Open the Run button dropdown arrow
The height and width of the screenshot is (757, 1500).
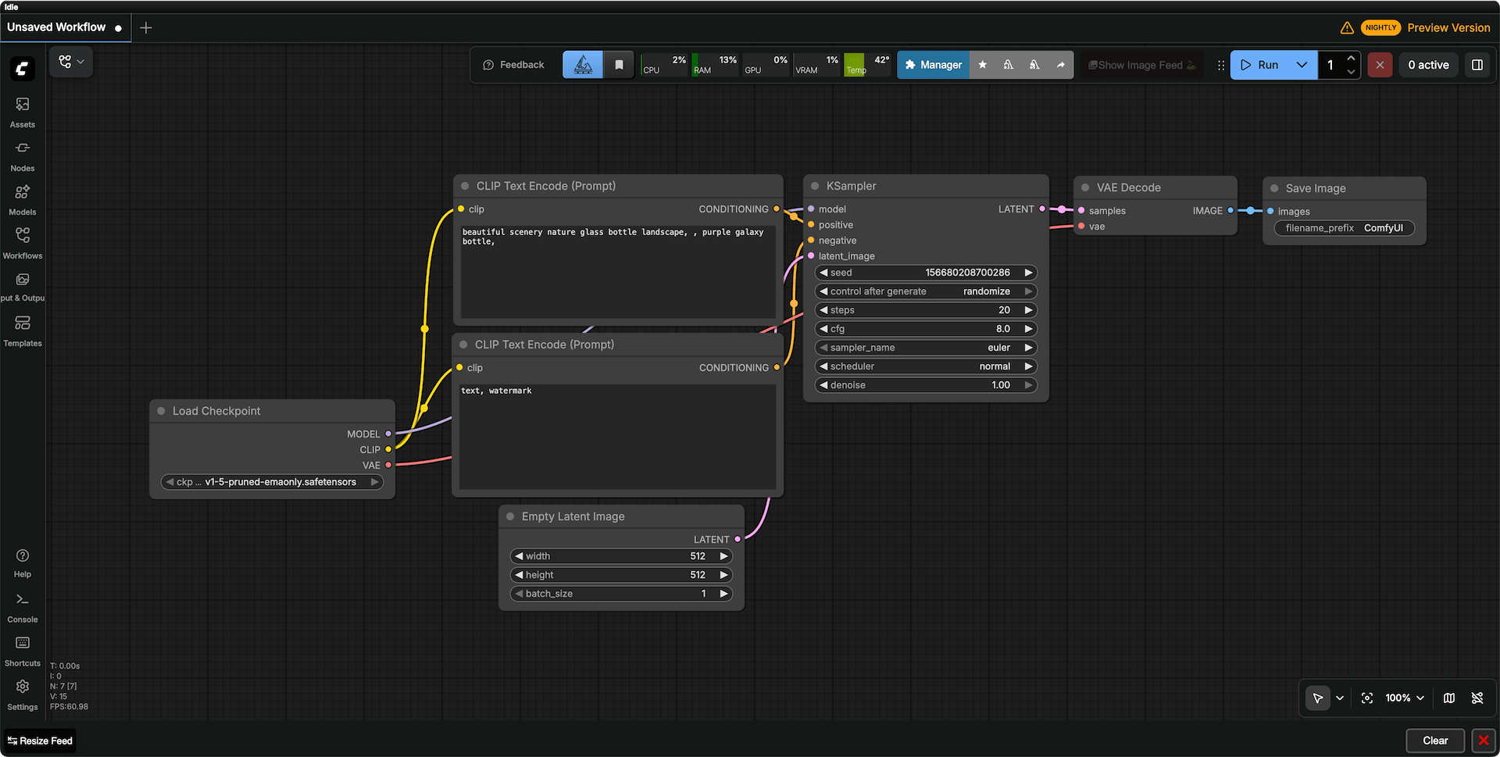coord(1300,65)
